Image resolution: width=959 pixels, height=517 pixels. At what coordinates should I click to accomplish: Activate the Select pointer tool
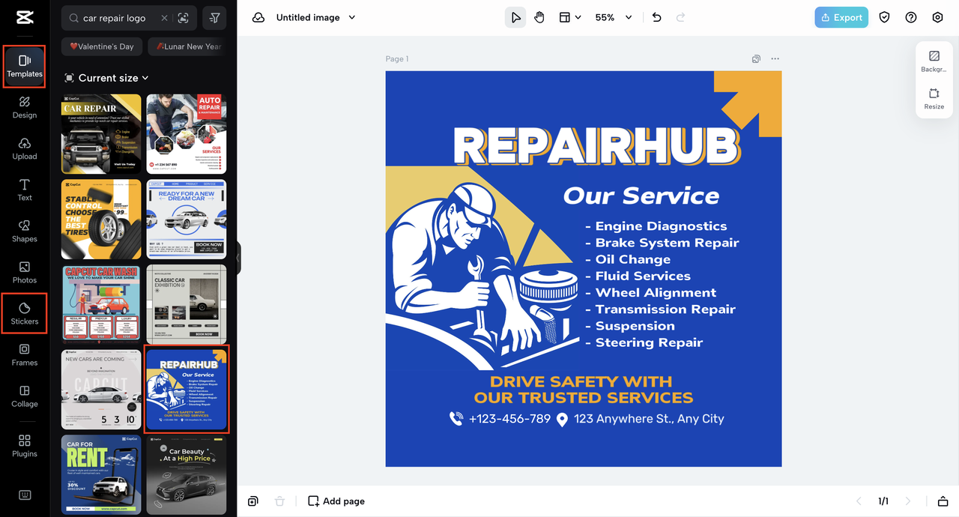515,17
